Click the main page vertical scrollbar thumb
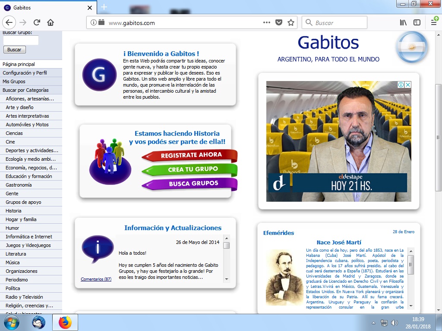The width and height of the screenshot is (442, 331). [x=439, y=137]
